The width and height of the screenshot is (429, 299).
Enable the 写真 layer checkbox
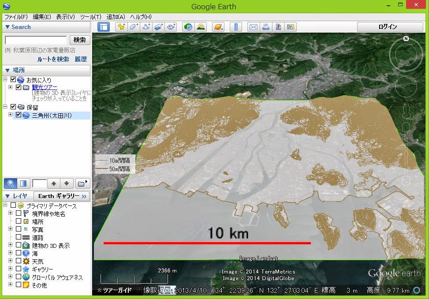pyautogui.click(x=19, y=229)
